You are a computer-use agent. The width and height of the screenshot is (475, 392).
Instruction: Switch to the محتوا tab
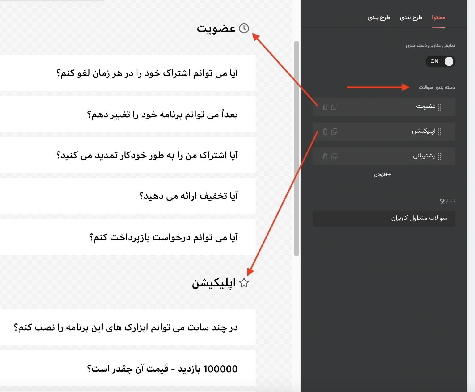click(439, 18)
